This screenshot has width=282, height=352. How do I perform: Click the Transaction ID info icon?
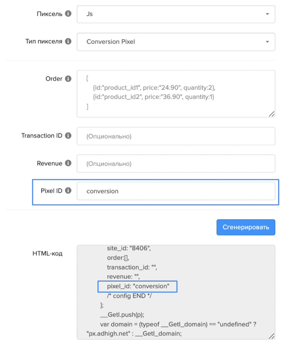tap(68, 136)
